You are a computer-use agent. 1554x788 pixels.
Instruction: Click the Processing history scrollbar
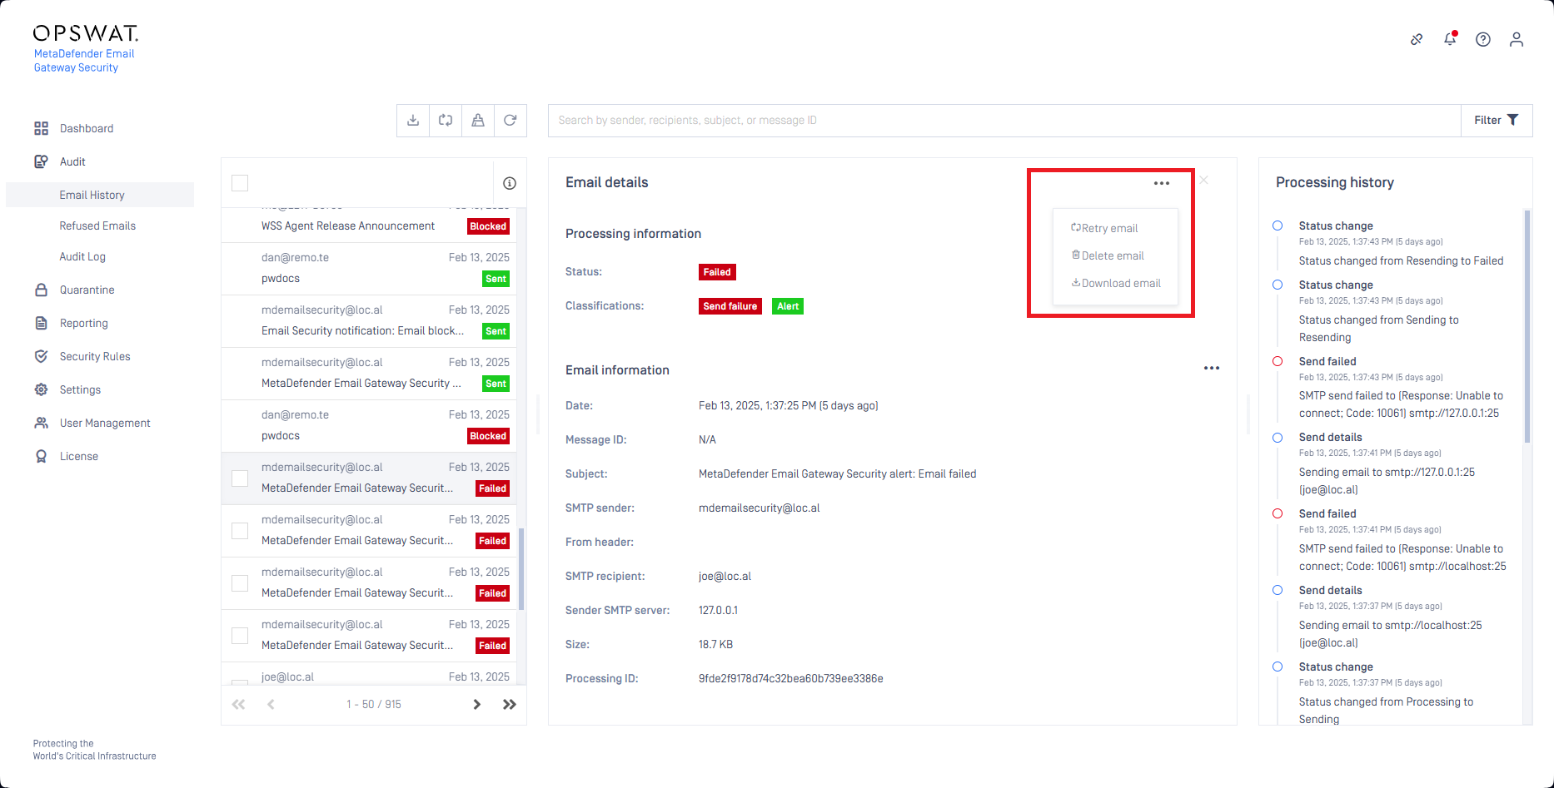pos(1527,326)
